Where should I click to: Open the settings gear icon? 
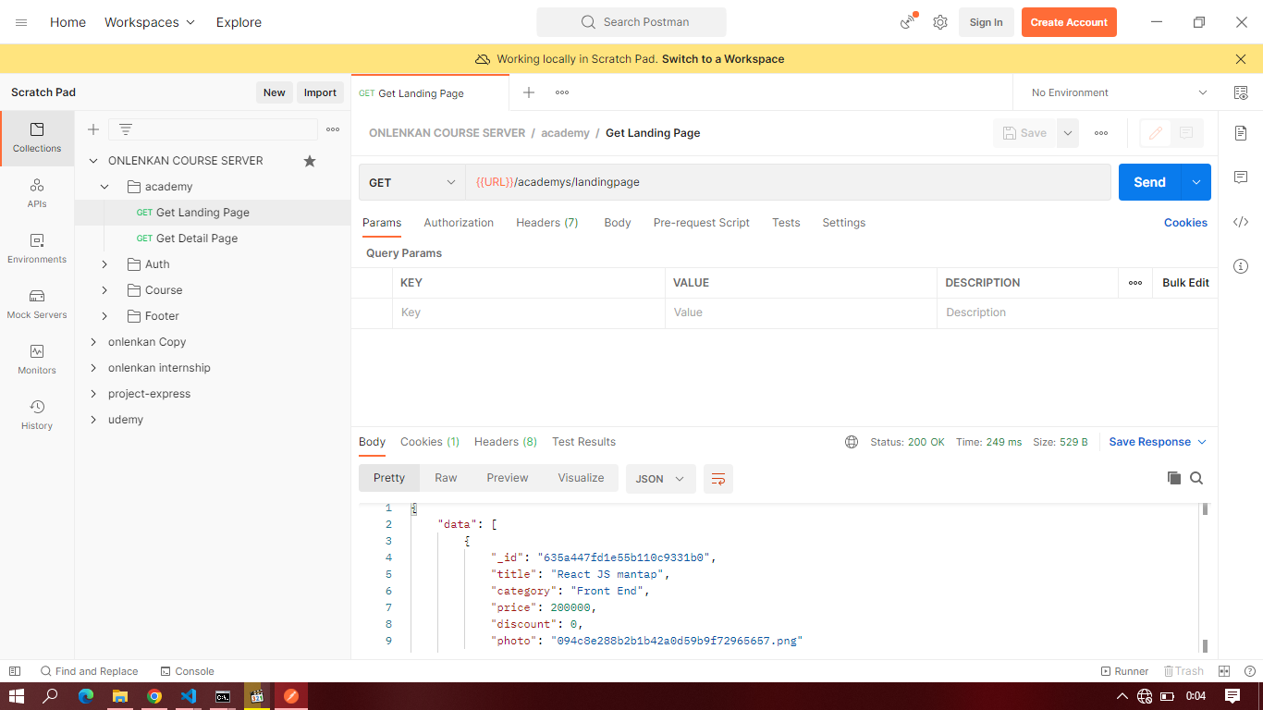point(940,22)
